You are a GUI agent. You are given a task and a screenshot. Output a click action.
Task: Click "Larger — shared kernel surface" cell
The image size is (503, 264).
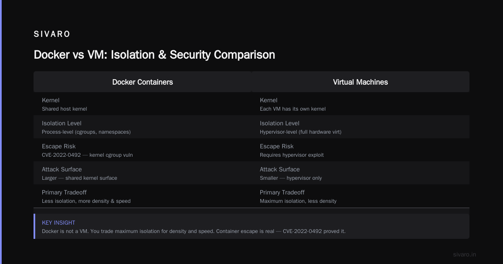tap(80, 178)
